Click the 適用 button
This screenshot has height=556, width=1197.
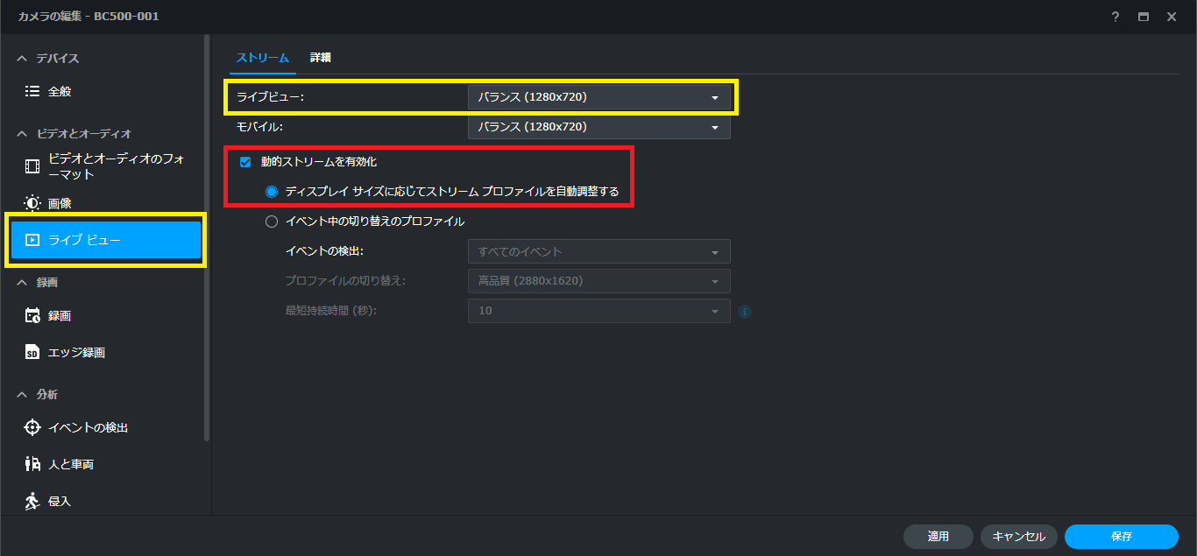click(x=938, y=536)
